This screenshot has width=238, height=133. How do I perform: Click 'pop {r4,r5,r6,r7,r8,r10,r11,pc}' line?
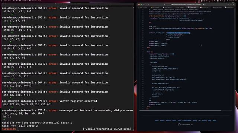(28, 104)
